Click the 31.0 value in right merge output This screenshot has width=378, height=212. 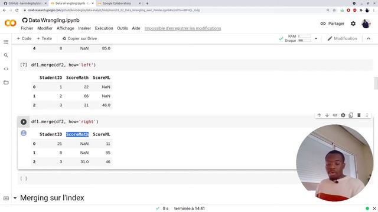tap(84, 162)
